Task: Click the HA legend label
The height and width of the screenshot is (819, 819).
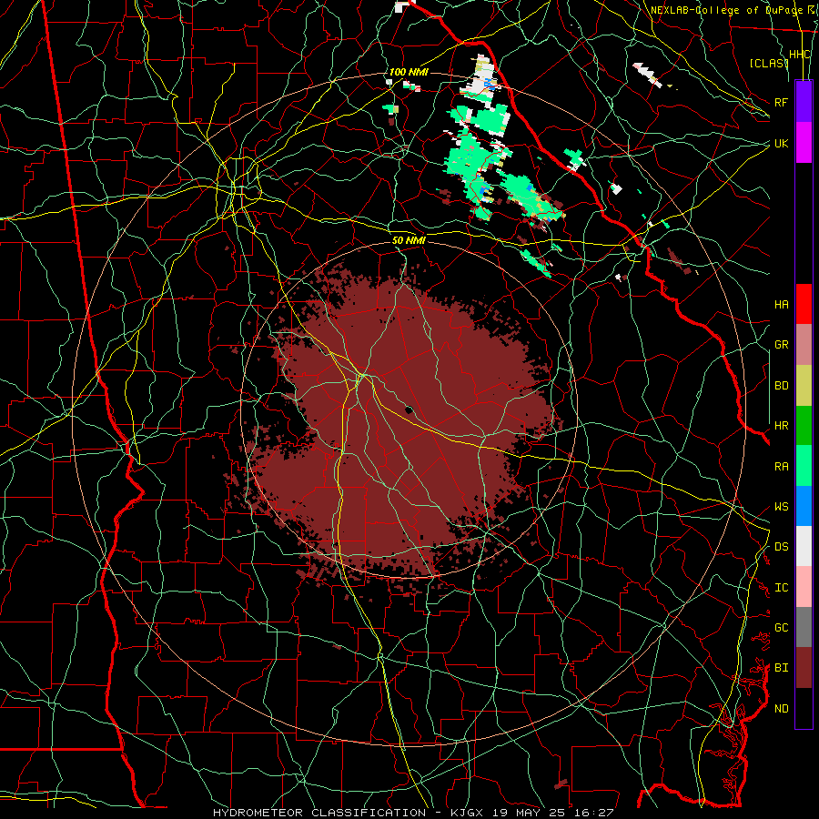Action: (x=781, y=305)
